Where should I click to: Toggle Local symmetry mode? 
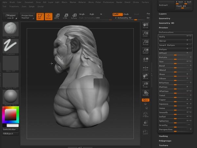tap(145, 60)
